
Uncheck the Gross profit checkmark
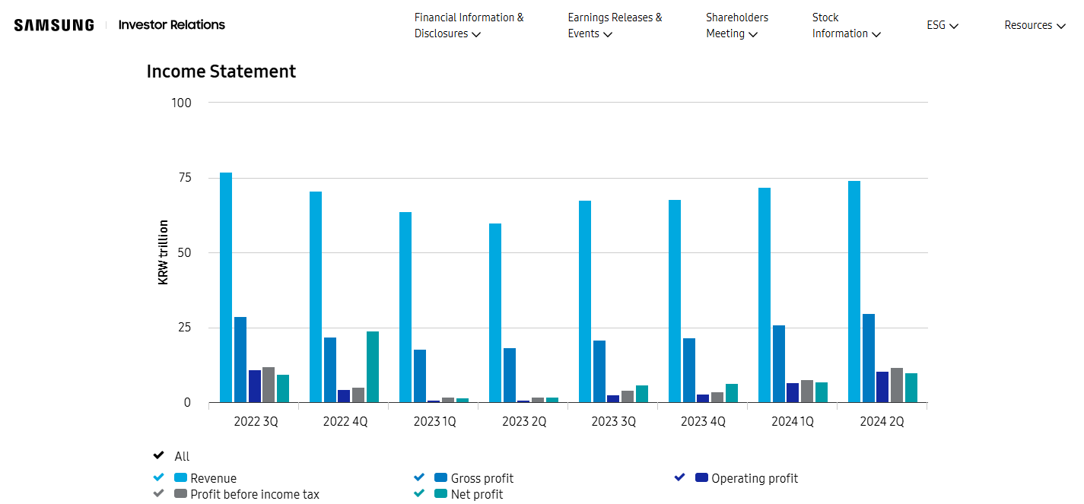tap(418, 478)
